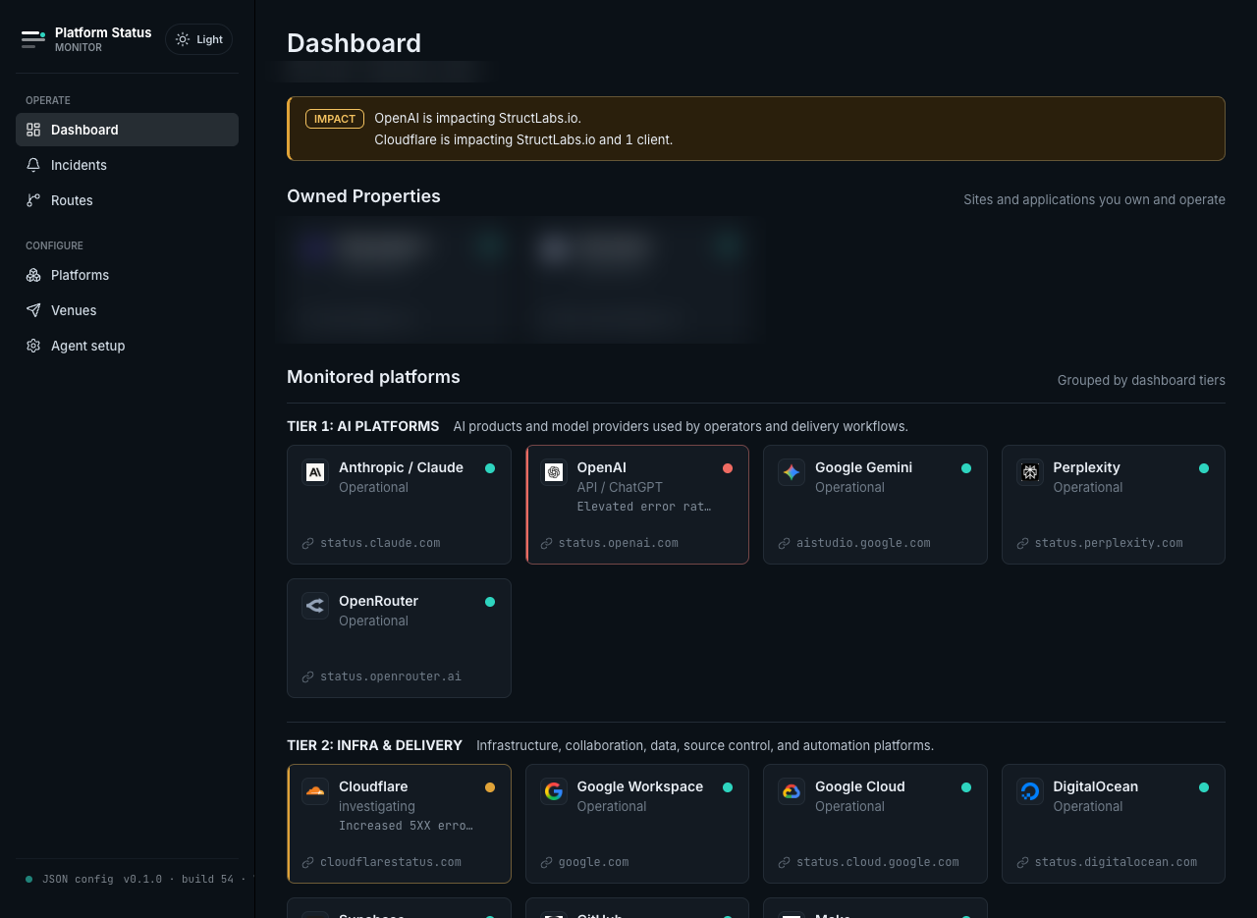Click the IMPACT badge in the alert banner
This screenshot has width=1257, height=918.
tap(335, 119)
